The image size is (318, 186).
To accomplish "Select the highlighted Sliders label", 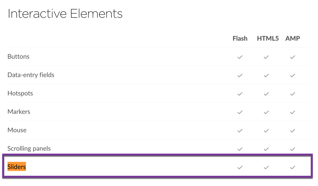I will pyautogui.click(x=17, y=167).
